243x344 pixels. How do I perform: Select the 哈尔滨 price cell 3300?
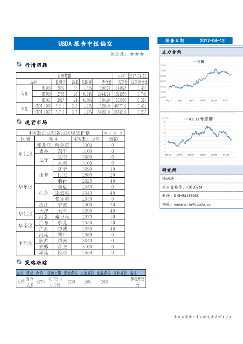tap(87, 145)
